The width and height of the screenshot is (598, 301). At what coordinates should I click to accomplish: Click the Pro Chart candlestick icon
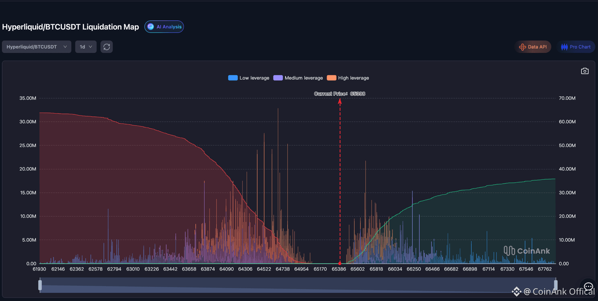(x=564, y=47)
